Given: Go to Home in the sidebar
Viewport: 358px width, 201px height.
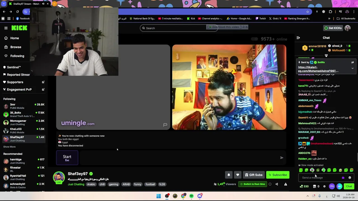Looking at the screenshot, I should (x=15, y=38).
